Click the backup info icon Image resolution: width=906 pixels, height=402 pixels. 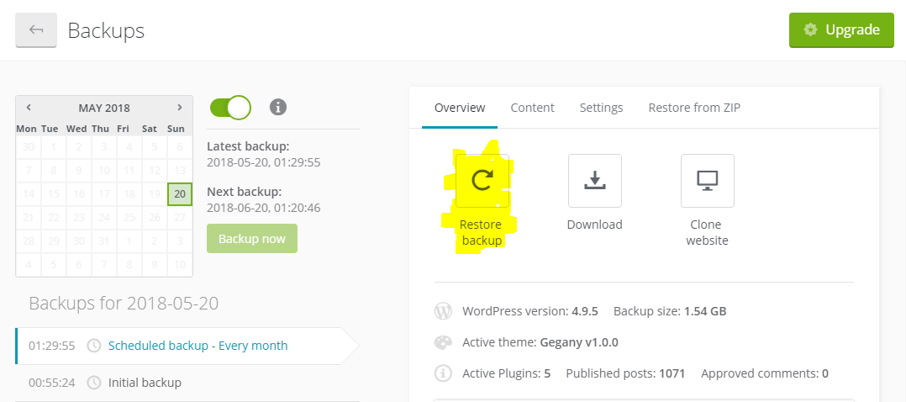pyautogui.click(x=278, y=107)
